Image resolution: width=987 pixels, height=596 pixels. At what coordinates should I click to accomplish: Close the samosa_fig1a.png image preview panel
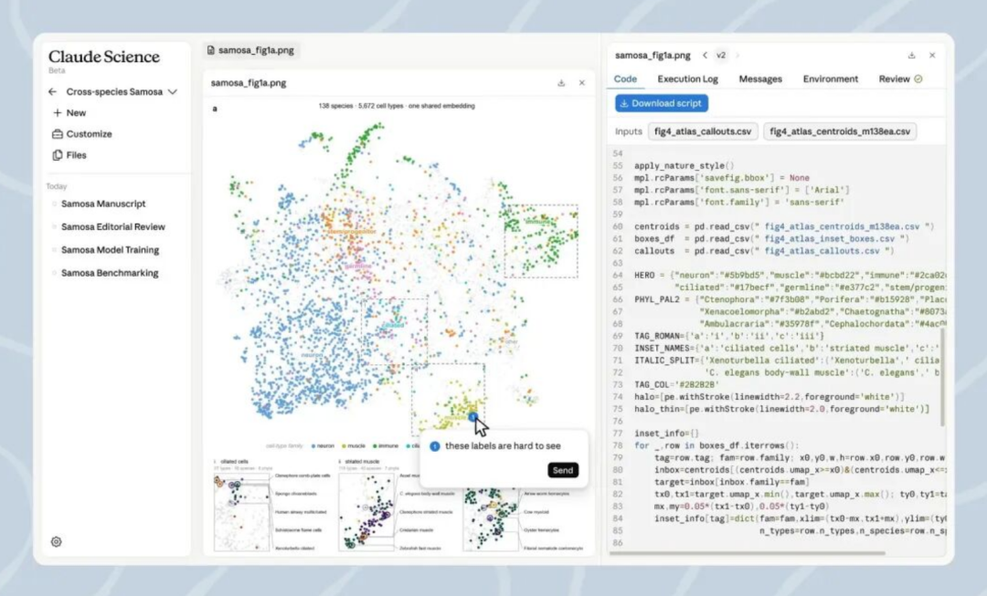pyautogui.click(x=581, y=83)
